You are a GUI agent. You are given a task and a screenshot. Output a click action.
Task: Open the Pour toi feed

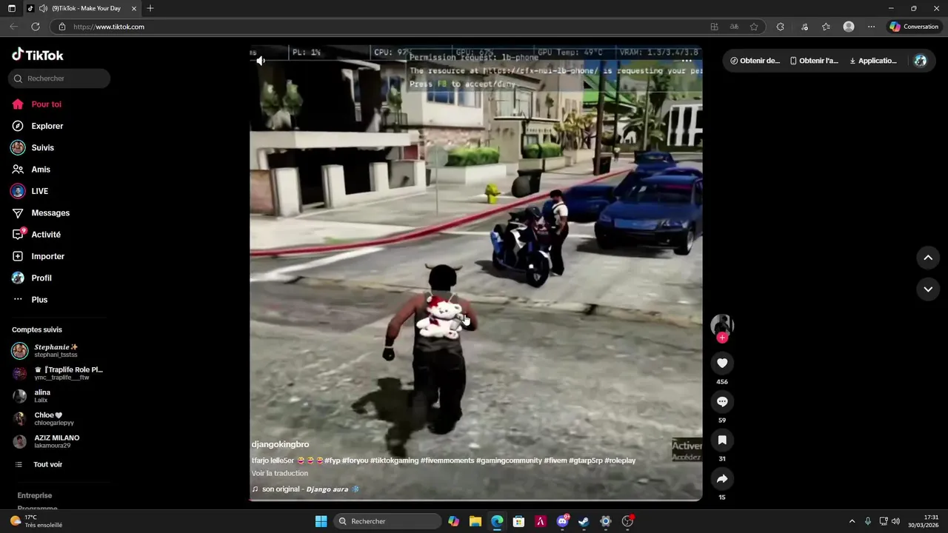37,104
